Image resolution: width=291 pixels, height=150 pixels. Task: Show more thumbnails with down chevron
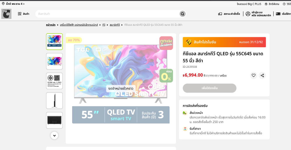(x=54, y=135)
